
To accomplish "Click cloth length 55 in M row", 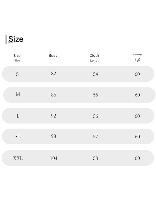I will pos(95,95).
